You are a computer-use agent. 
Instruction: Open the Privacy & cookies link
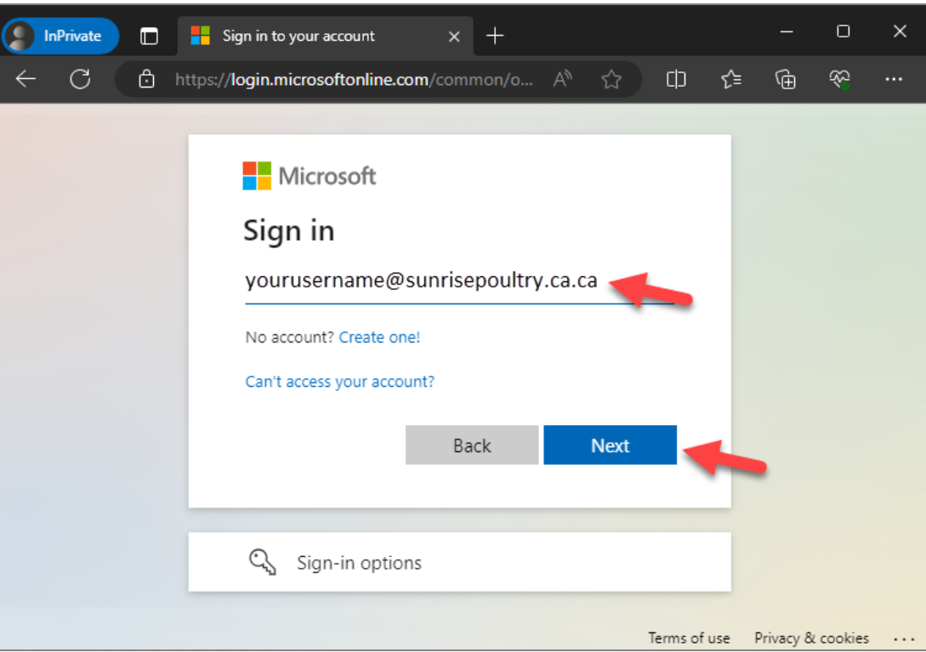coord(811,638)
